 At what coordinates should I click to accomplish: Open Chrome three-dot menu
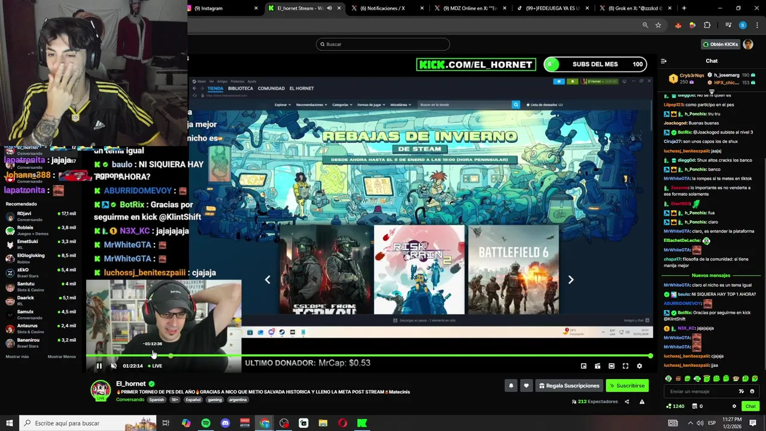(x=756, y=25)
